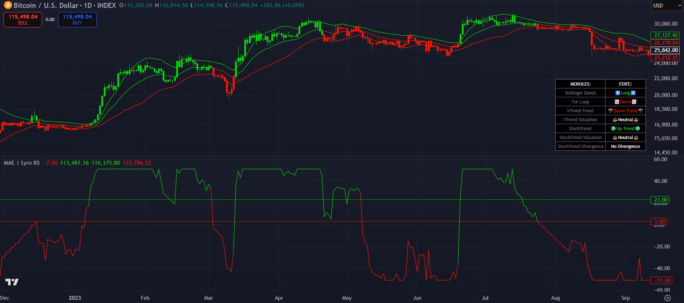Click the Mar label on time axis
This screenshot has height=303, width=684.
pos(209,298)
